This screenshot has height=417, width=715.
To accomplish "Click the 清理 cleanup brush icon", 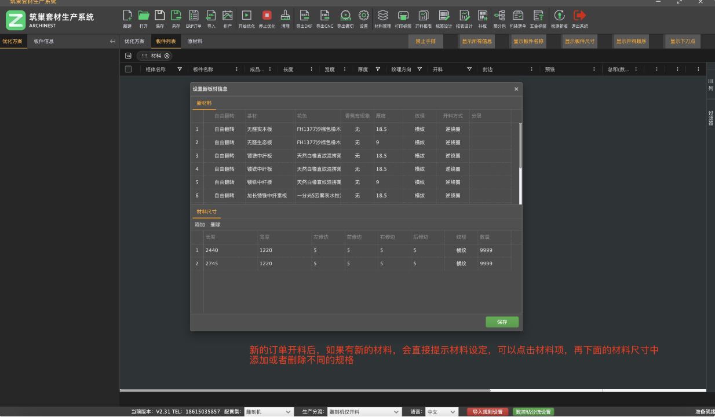I will pos(285,16).
